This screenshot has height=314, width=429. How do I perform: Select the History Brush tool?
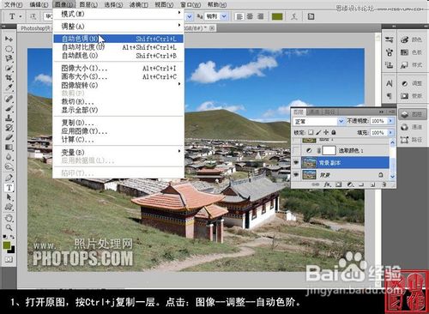pyautogui.click(x=9, y=128)
